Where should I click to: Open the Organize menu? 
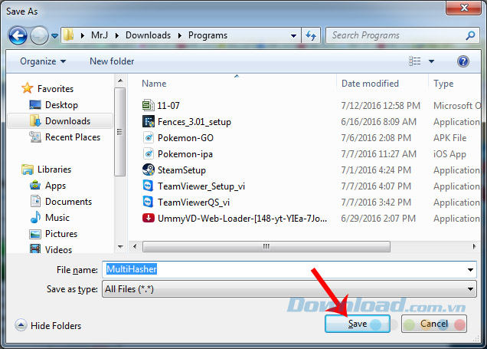tap(43, 61)
